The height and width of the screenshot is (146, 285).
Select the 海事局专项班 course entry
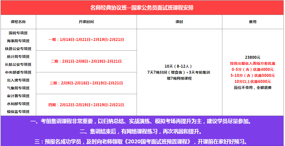coord(18,41)
